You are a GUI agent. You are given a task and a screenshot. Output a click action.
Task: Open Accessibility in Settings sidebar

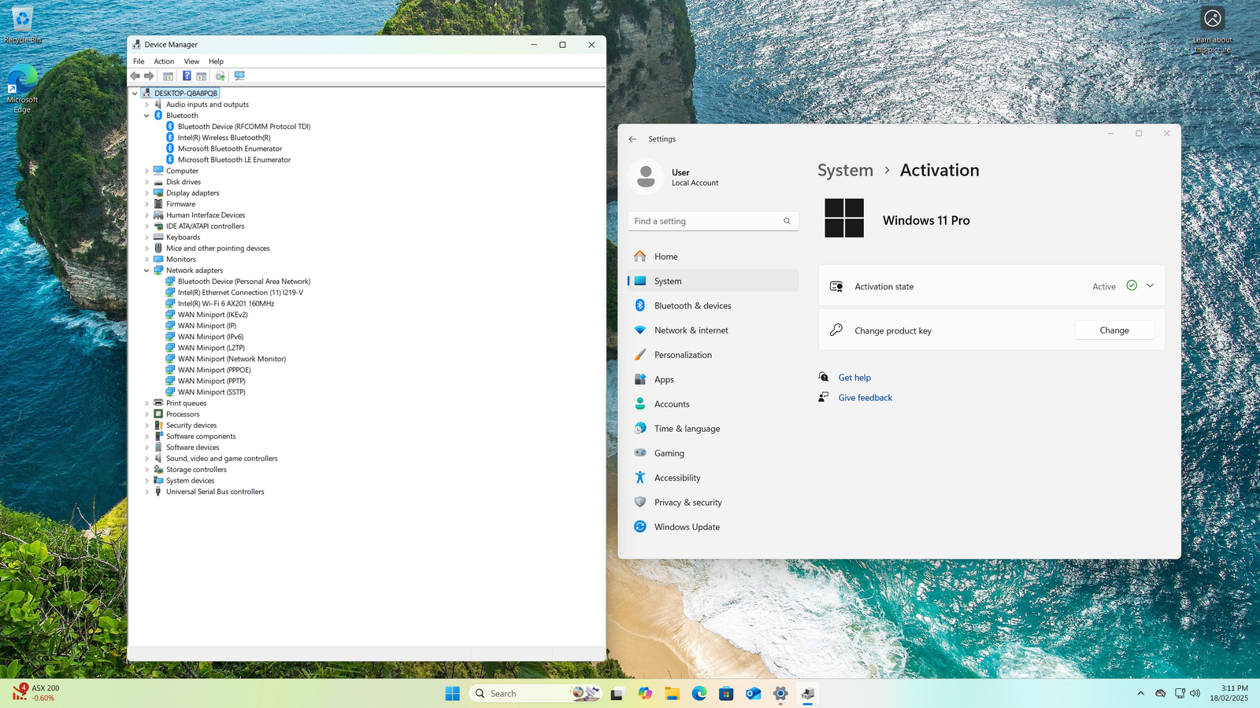(x=713, y=478)
